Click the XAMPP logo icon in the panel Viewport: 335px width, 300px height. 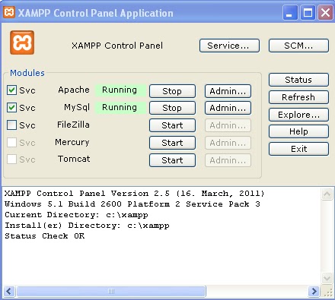coord(22,43)
